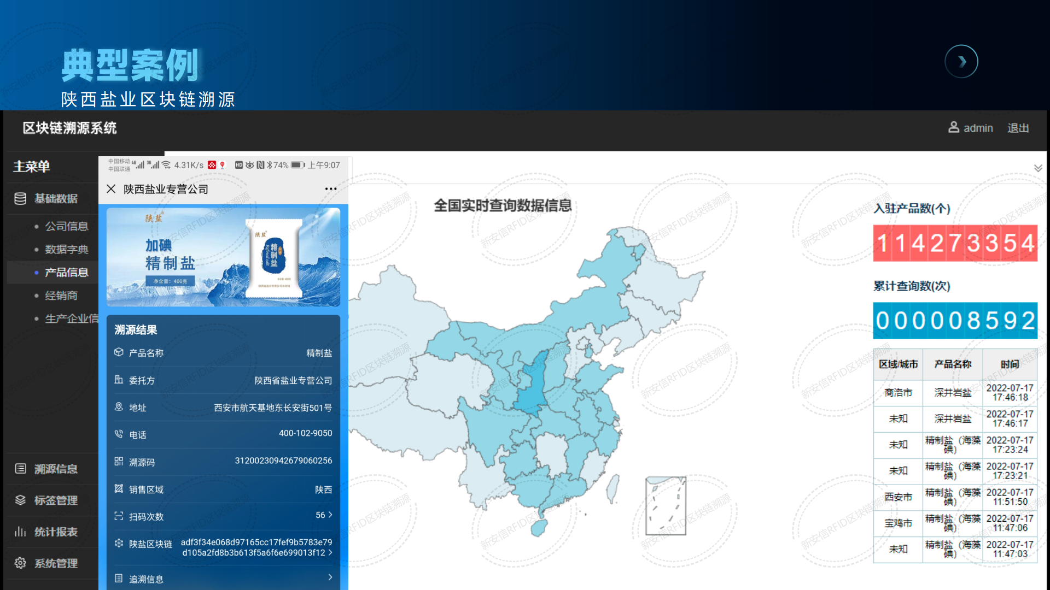1050x590 pixels.
Task: Open 经销商 submenu item
Action: (61, 296)
